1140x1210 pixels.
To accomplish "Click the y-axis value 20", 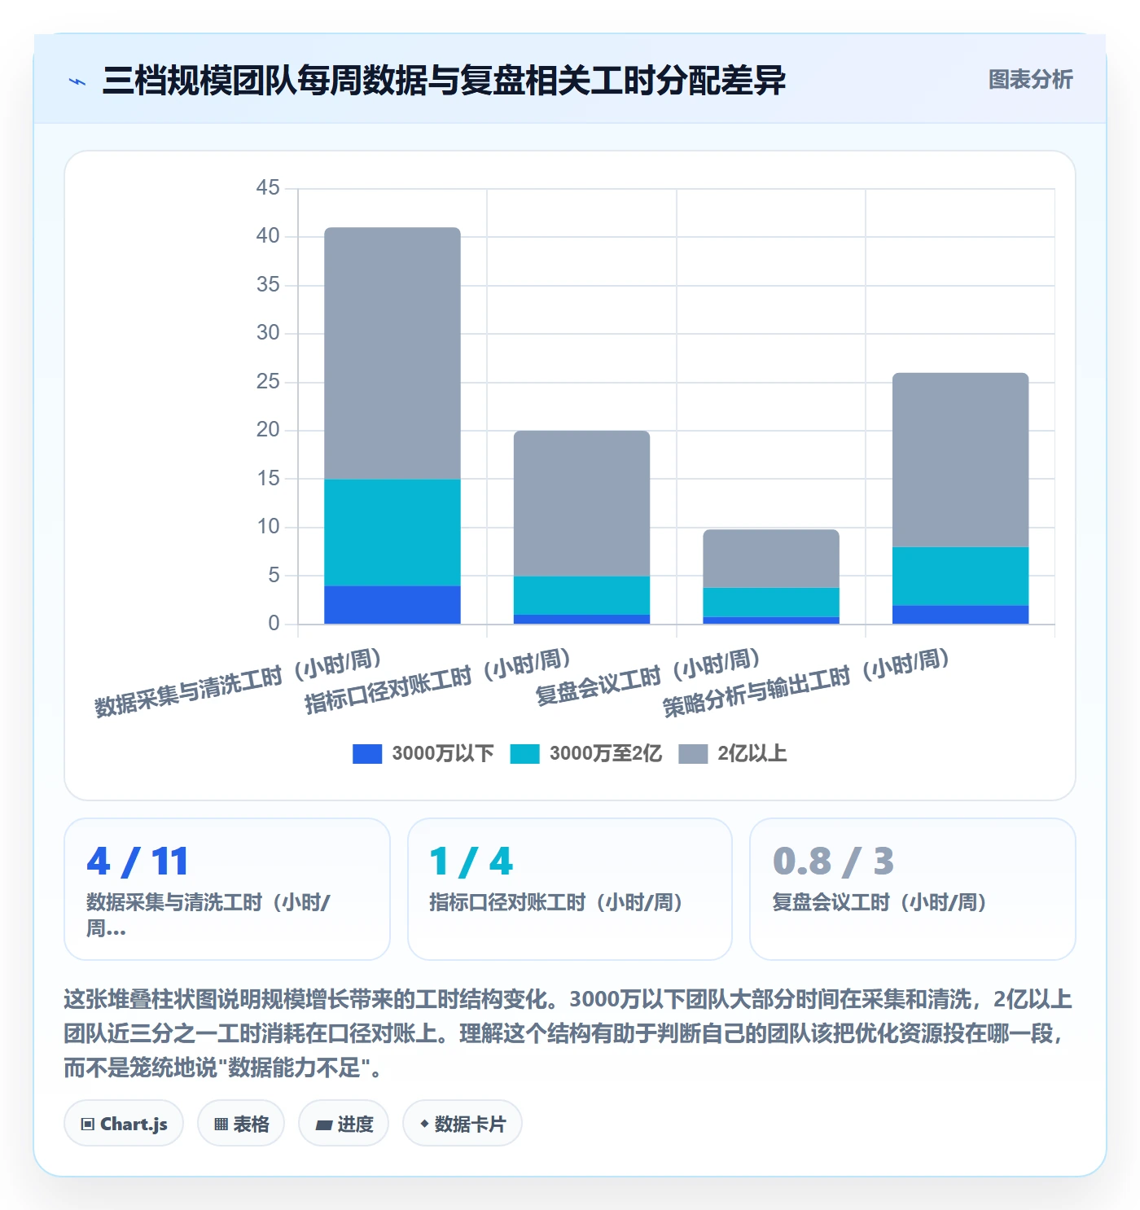I will point(268,429).
